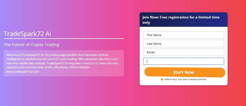Click the "100% Privacy" phrase

(170, 79)
